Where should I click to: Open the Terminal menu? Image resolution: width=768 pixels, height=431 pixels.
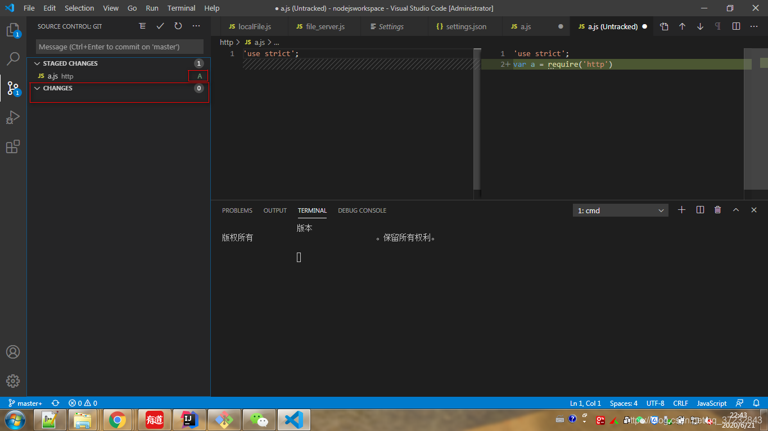pyautogui.click(x=182, y=8)
